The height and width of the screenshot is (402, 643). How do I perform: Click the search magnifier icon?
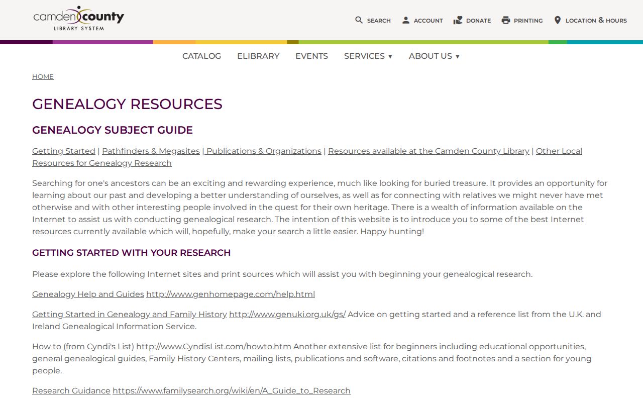click(x=359, y=20)
